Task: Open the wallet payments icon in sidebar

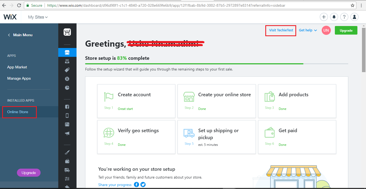Action: (67, 161)
